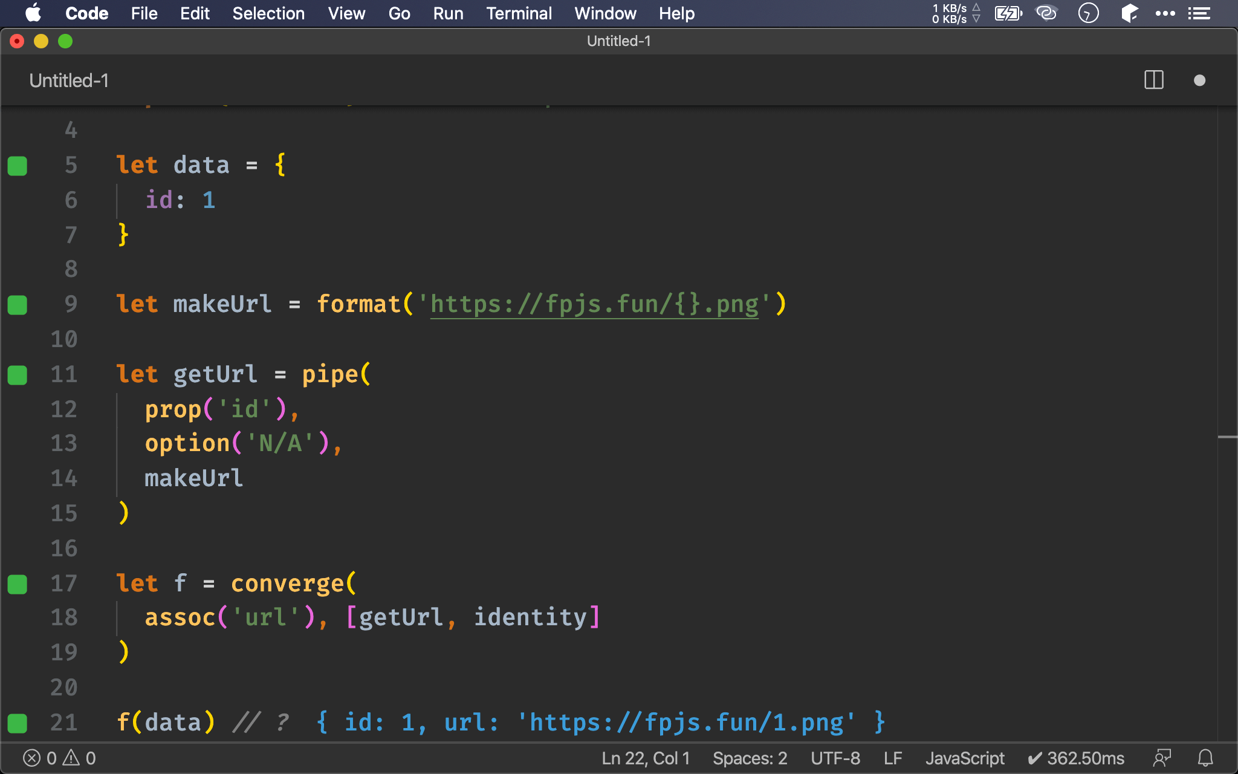
Task: Open notifications bell in status bar
Action: coord(1205,758)
